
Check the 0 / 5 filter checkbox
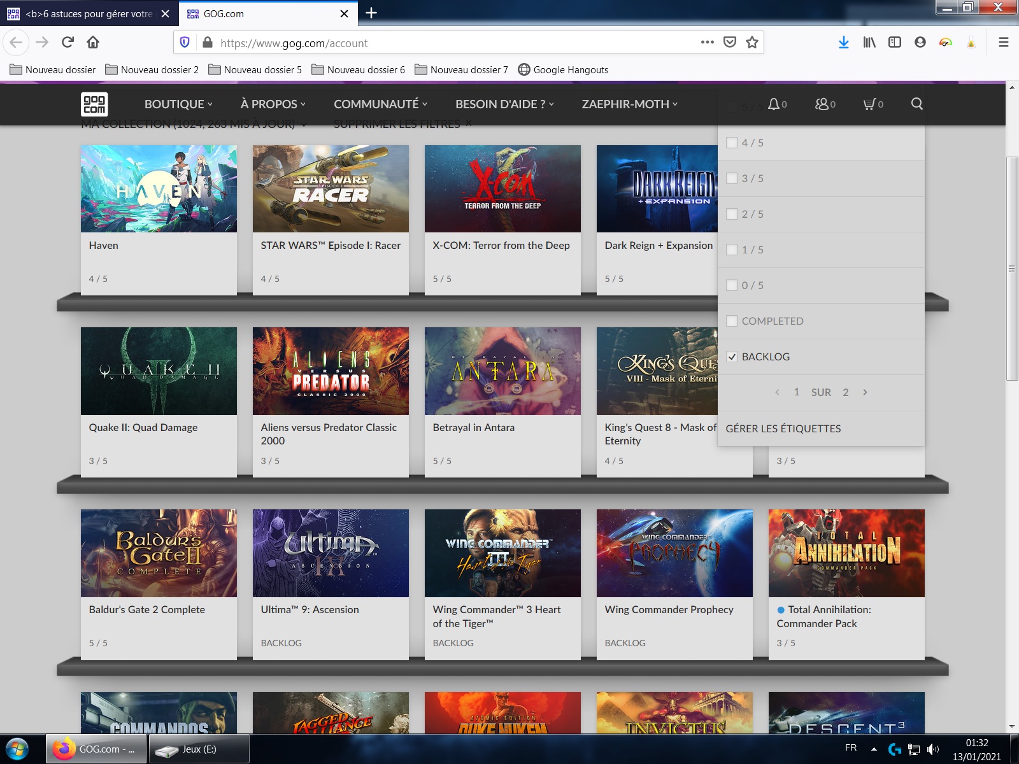[x=732, y=285]
